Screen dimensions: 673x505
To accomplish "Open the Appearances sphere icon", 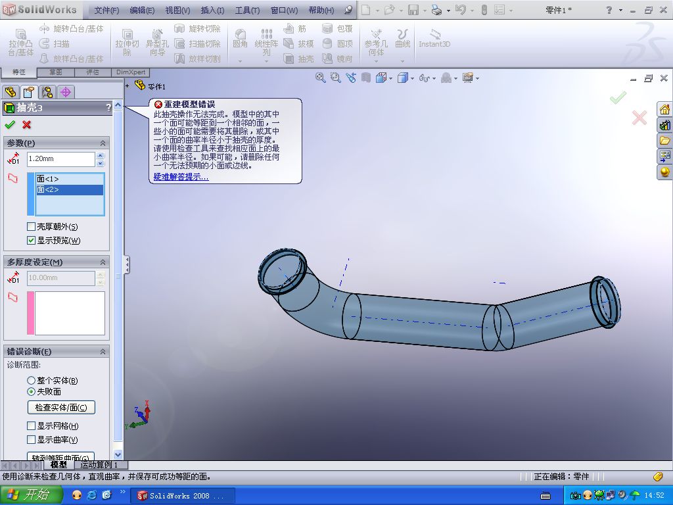I will pos(664,172).
